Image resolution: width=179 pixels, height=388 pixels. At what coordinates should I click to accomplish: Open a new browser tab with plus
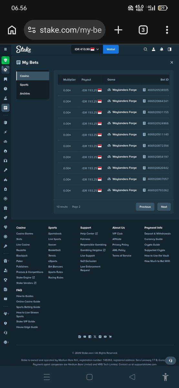118,30
